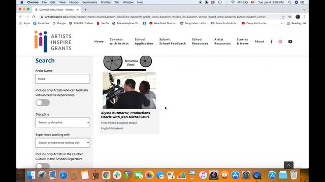The image size is (325, 182).
Task: Open the Instagram icon in the site header
Action: pos(280,41)
